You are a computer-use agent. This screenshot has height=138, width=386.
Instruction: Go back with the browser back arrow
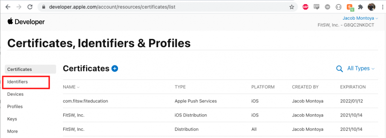click(8, 7)
